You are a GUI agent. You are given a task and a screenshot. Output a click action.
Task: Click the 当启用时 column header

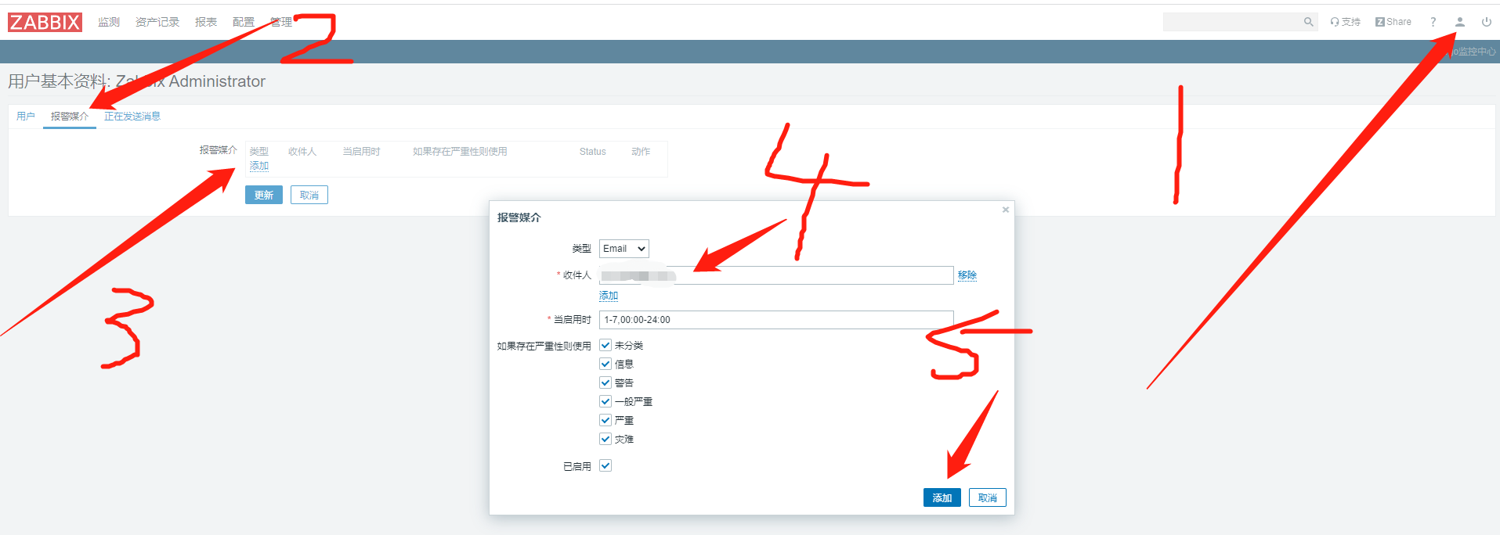point(362,152)
